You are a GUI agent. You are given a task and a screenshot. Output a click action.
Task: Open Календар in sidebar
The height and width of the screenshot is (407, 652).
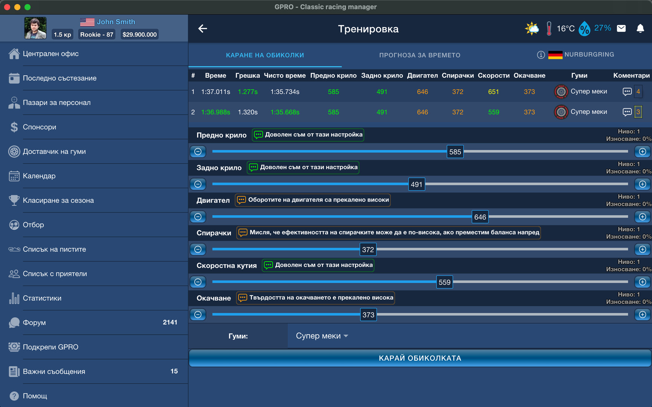coord(94,176)
